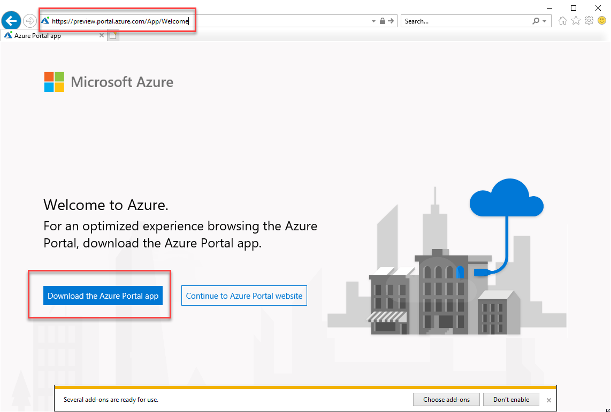Viewport: 611px width, 412px height.
Task: Click the browser Back arrow button
Action: [11, 21]
